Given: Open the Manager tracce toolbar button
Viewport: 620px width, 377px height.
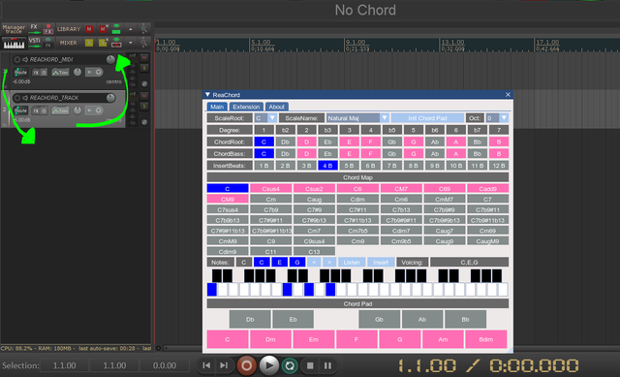Looking at the screenshot, I should tap(14, 29).
